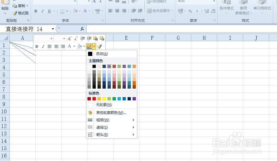Image resolution: width=277 pixels, height=161 pixels.
Task: Click ribbon align right icon
Action: (x=124, y=11)
